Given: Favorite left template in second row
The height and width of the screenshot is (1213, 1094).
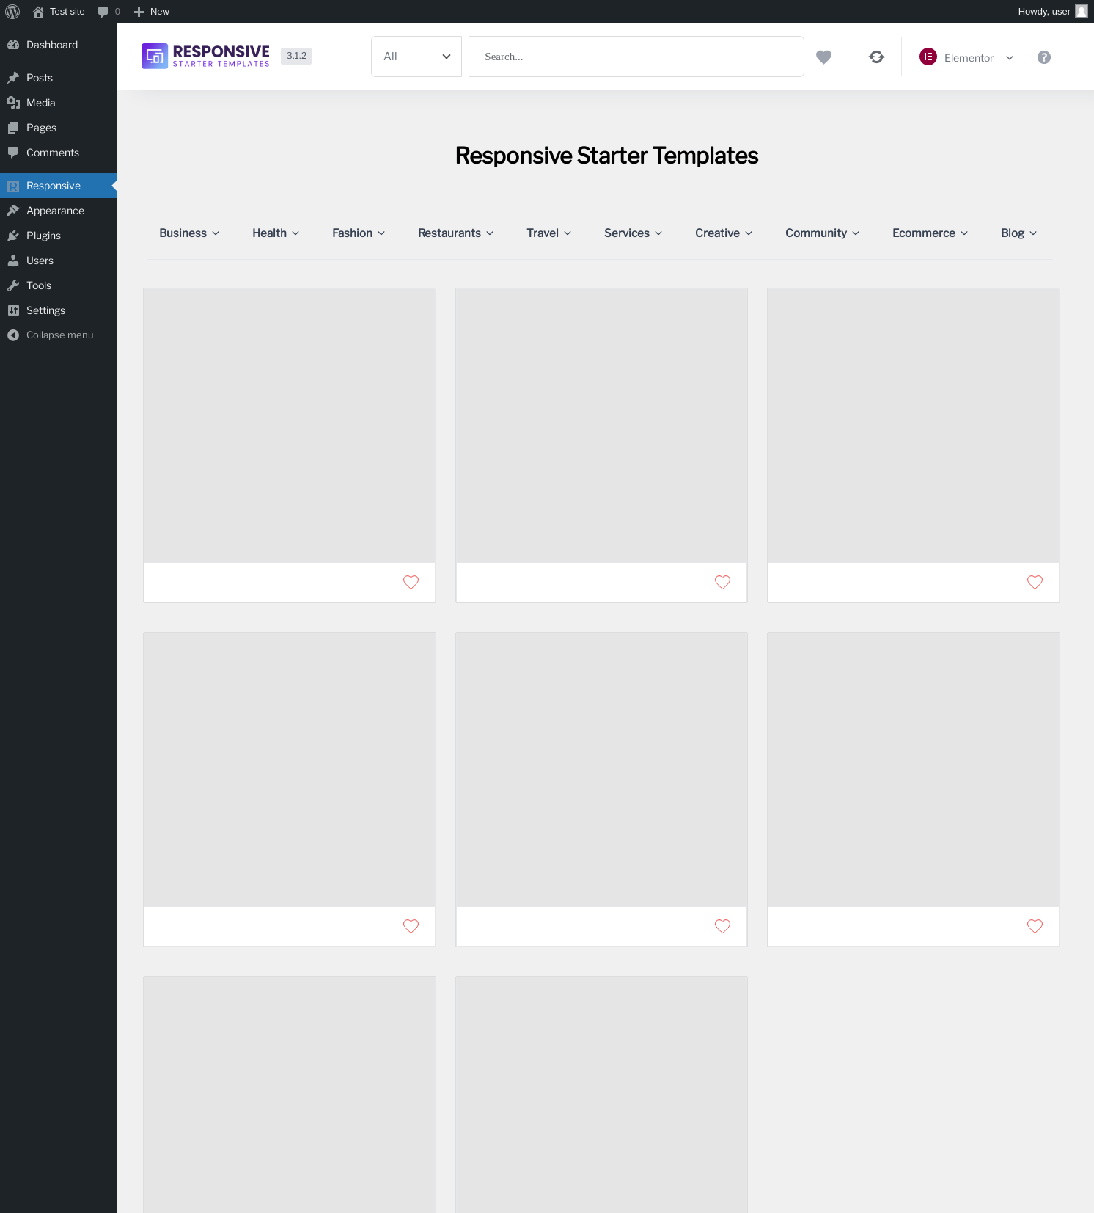Looking at the screenshot, I should [x=411, y=926].
